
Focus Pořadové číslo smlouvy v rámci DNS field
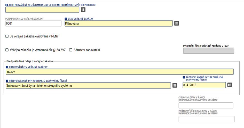pyautogui.click(x=207, y=119)
